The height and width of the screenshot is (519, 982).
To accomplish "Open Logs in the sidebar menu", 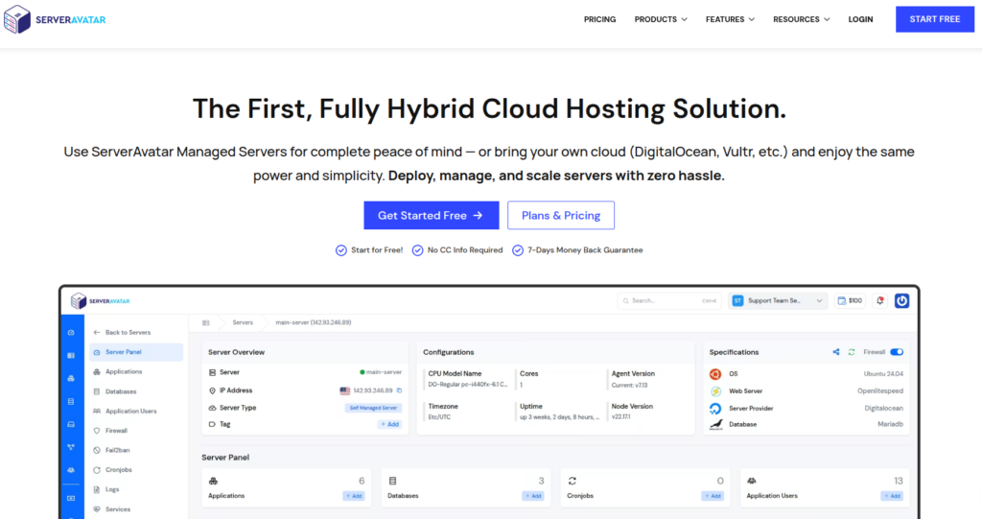I will coord(105,489).
